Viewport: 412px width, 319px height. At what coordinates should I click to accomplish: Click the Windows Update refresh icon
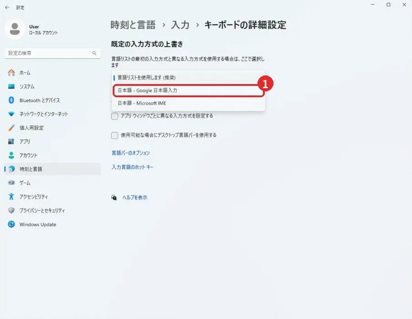click(x=11, y=224)
